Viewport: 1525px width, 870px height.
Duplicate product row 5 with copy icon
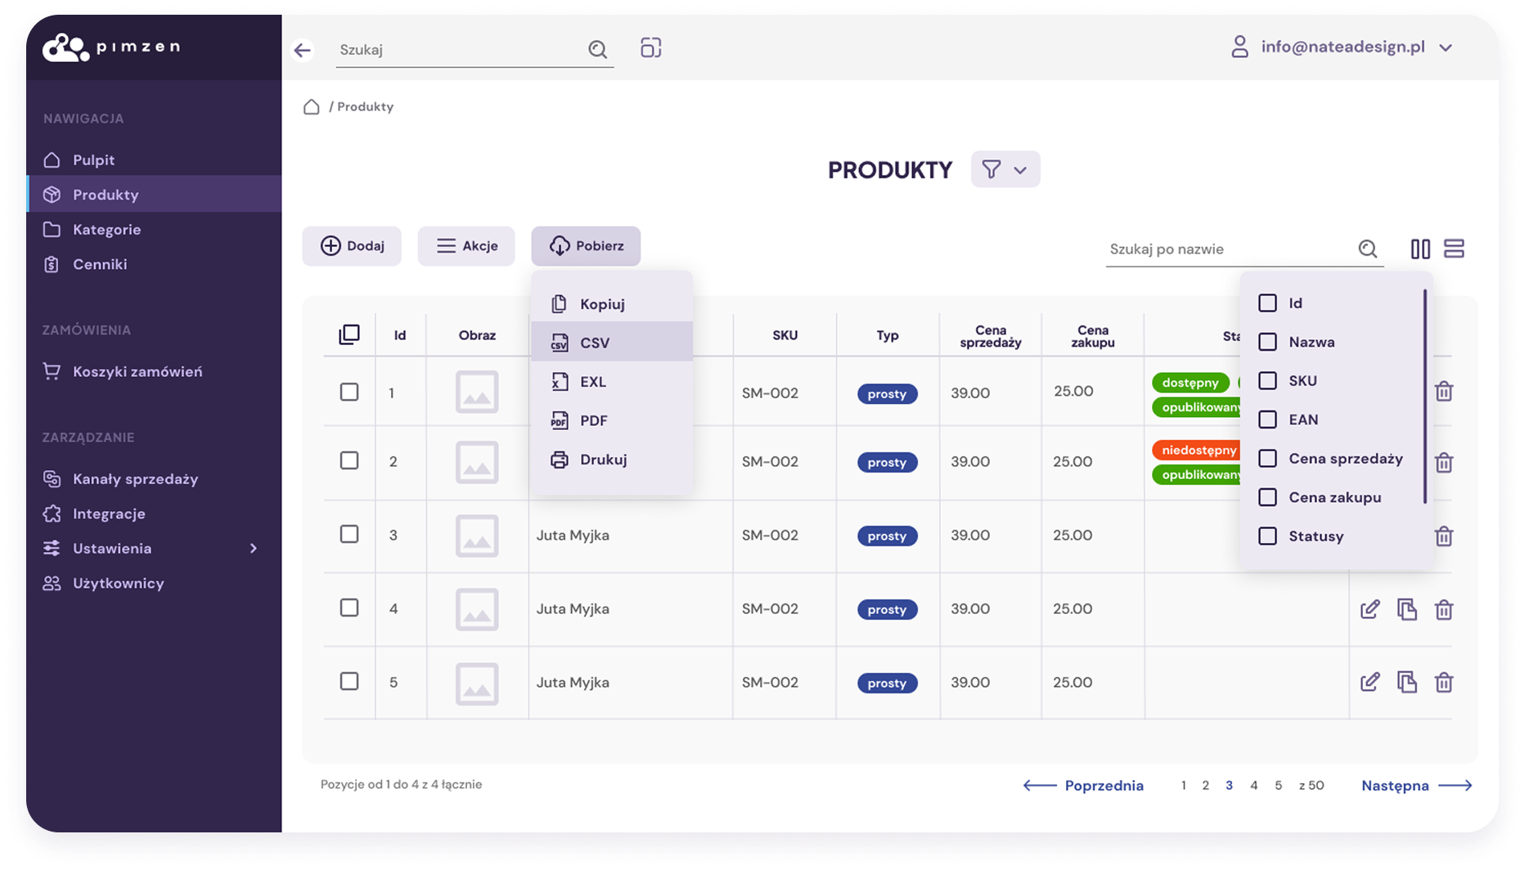point(1407,682)
